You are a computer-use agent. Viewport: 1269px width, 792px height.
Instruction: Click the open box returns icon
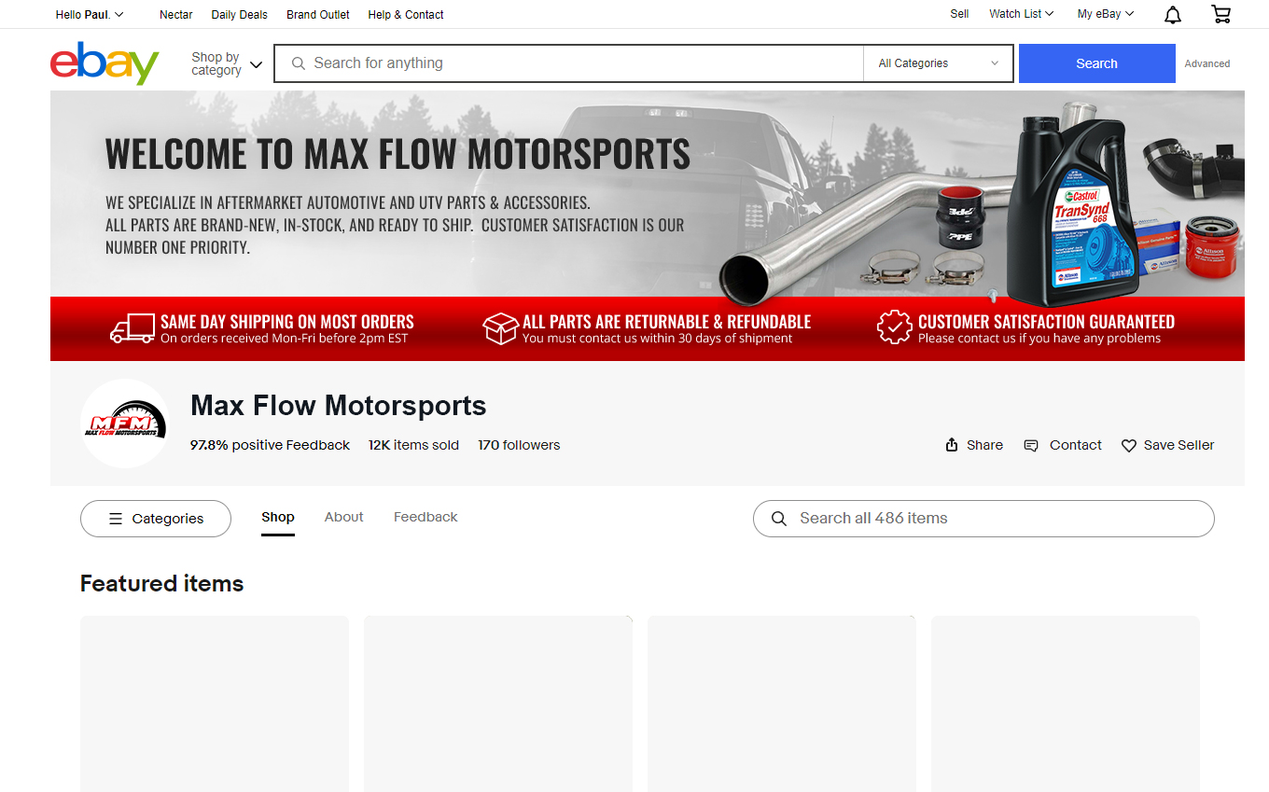[x=500, y=328]
